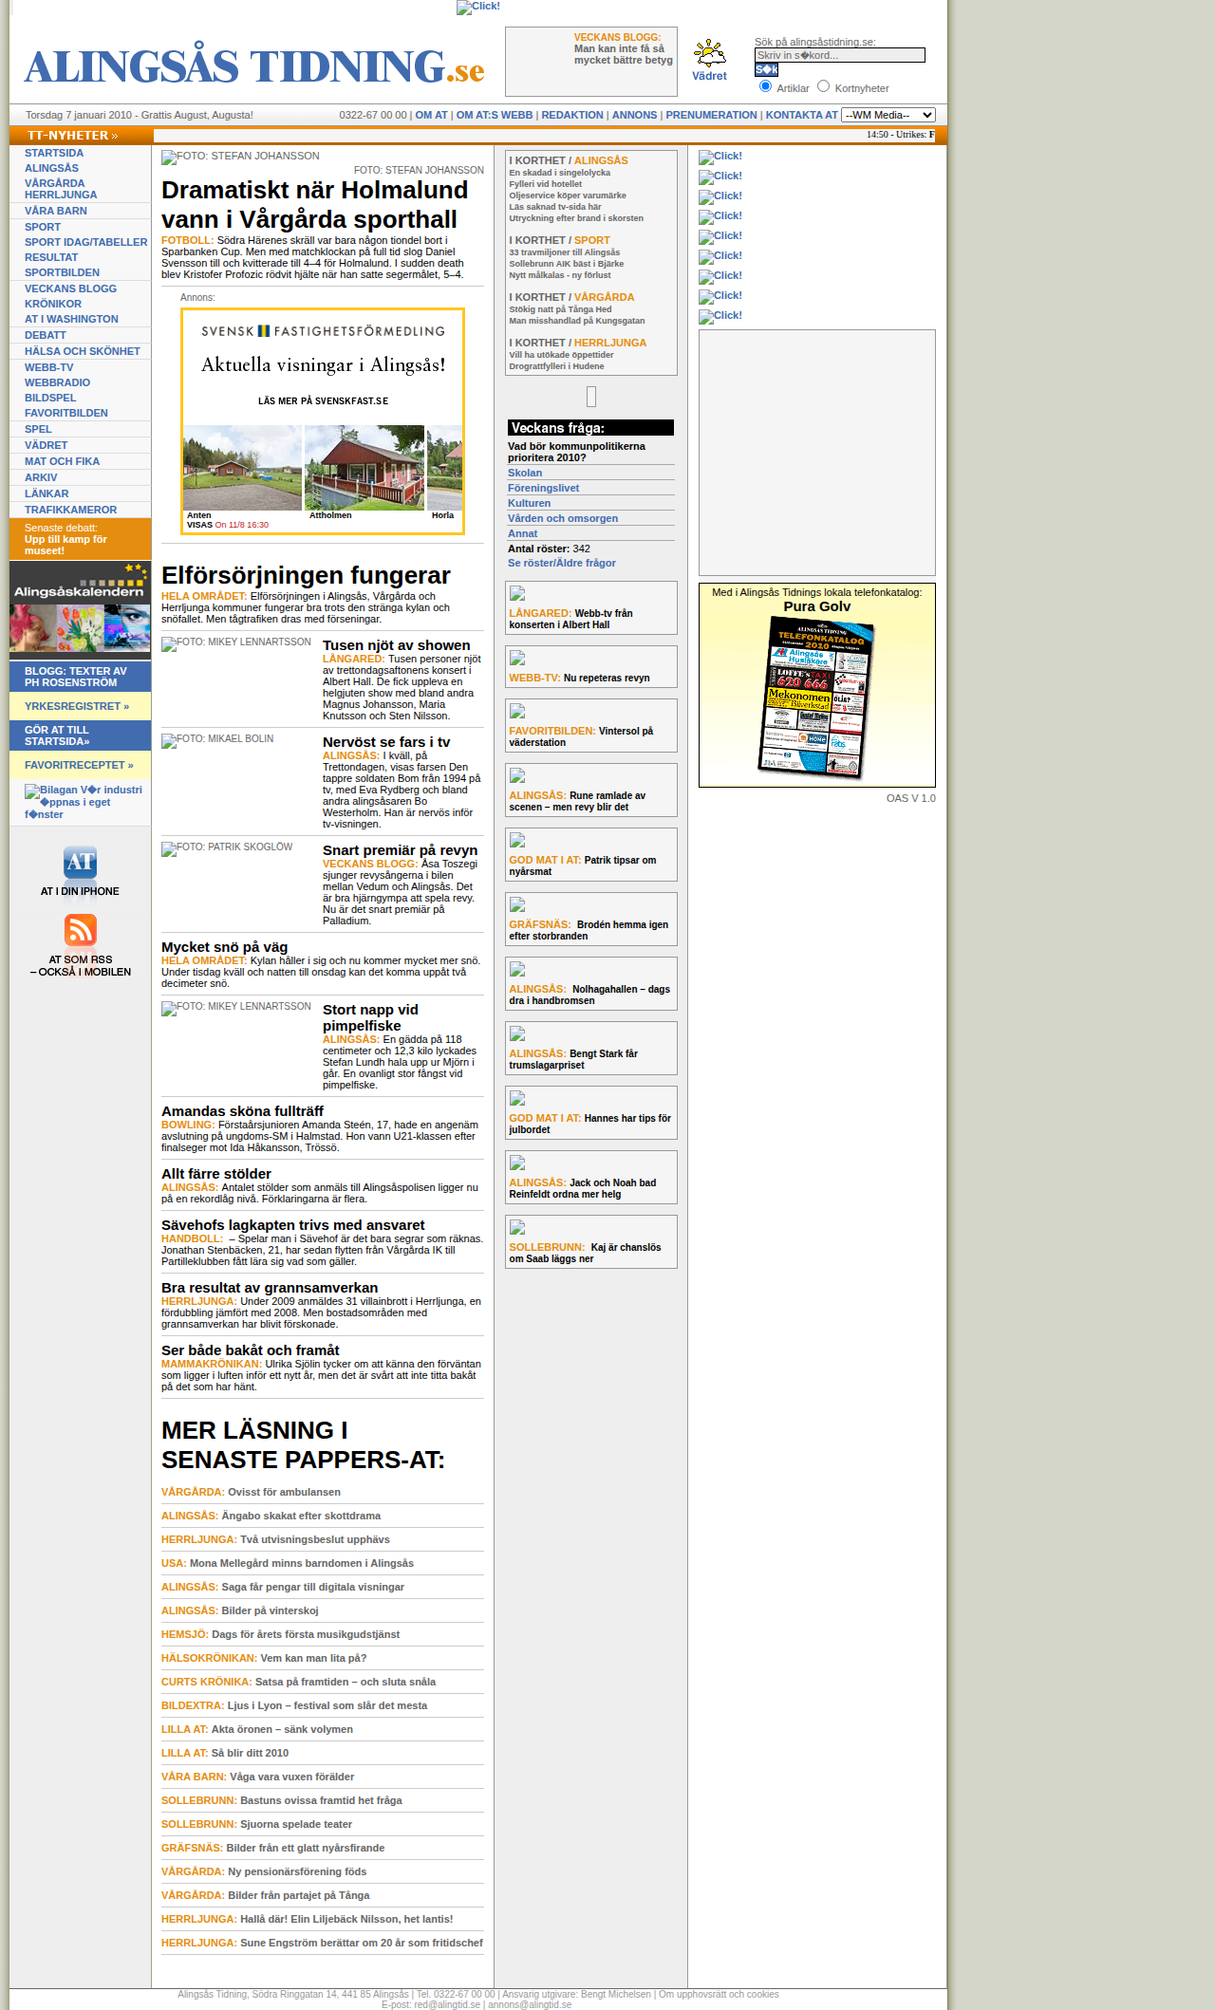The height and width of the screenshot is (2010, 1215).
Task: Select the Kortnyheter radio button
Action: click(x=823, y=86)
